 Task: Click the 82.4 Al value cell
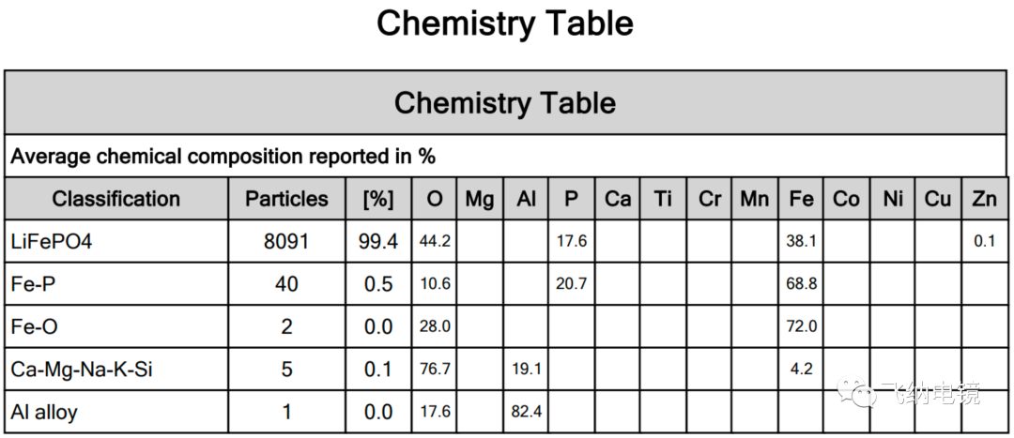coord(526,412)
